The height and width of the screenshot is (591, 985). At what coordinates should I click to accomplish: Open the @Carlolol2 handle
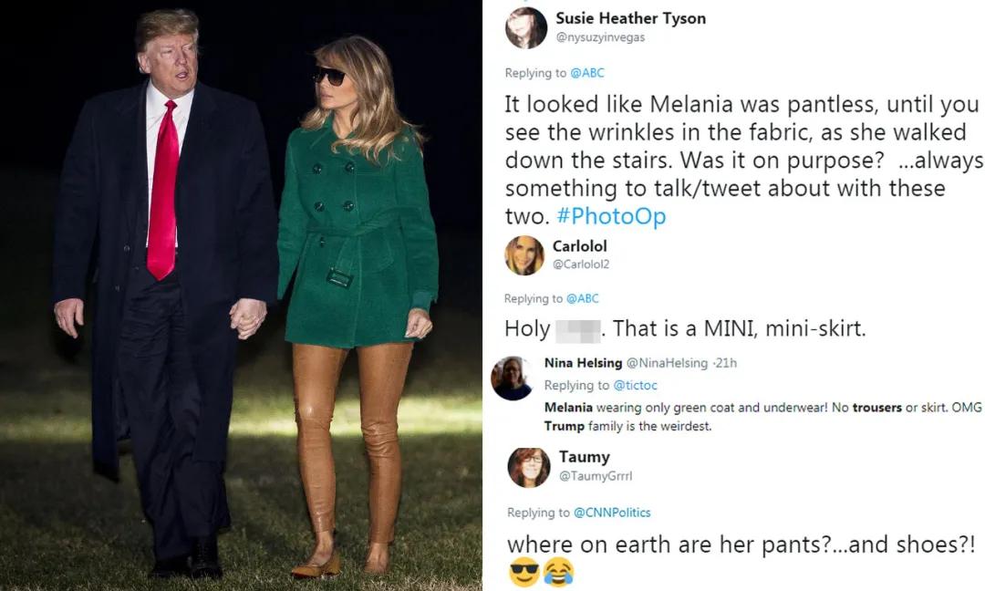580,264
